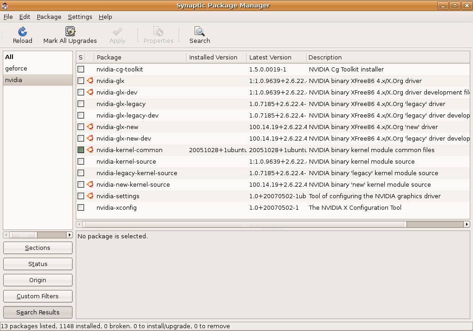Open the Search tool
This screenshot has height=331, width=473.
[x=200, y=35]
